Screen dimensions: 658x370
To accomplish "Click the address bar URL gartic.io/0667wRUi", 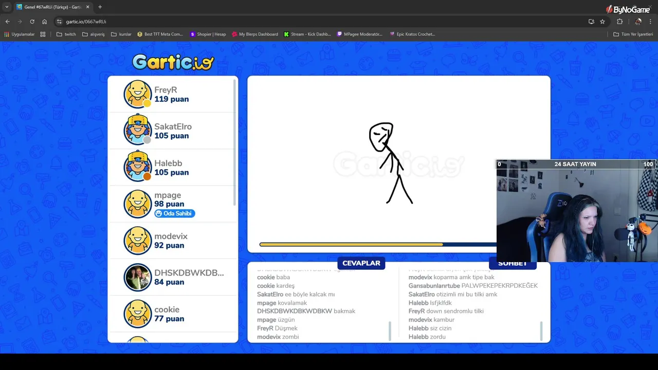I will [86, 22].
